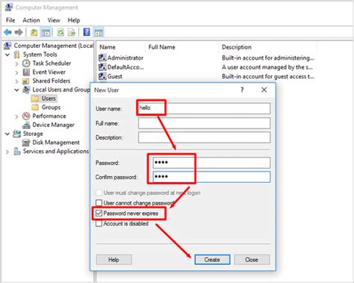Open the Help toolbar icon
The height and width of the screenshot is (283, 354).
click(x=87, y=32)
